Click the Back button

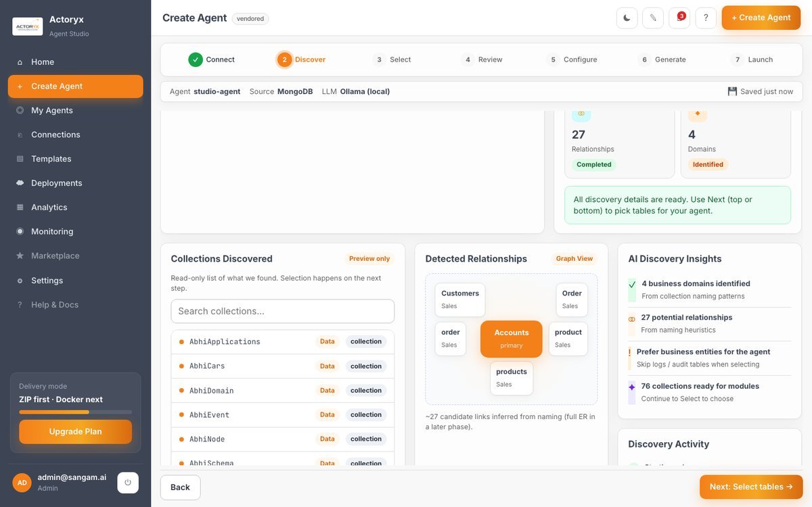pos(180,487)
